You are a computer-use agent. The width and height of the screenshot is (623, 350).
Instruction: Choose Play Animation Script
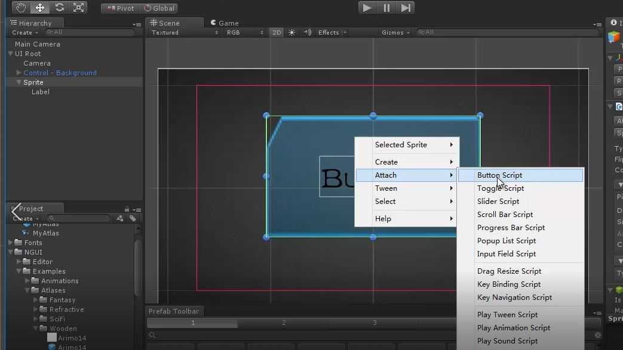520,328
